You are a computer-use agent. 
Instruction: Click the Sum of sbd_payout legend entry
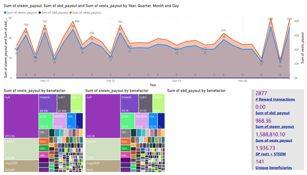click(53, 12)
